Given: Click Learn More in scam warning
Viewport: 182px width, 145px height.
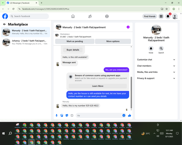Looking at the screenshot, I should pyautogui.click(x=98, y=86).
